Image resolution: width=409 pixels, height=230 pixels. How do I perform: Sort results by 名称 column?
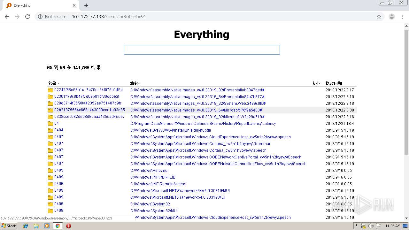point(52,83)
